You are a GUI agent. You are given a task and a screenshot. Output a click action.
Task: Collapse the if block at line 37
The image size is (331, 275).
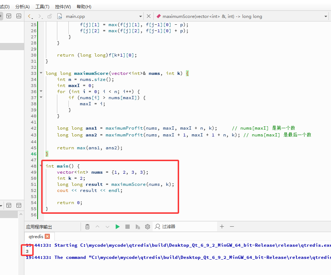41,97
